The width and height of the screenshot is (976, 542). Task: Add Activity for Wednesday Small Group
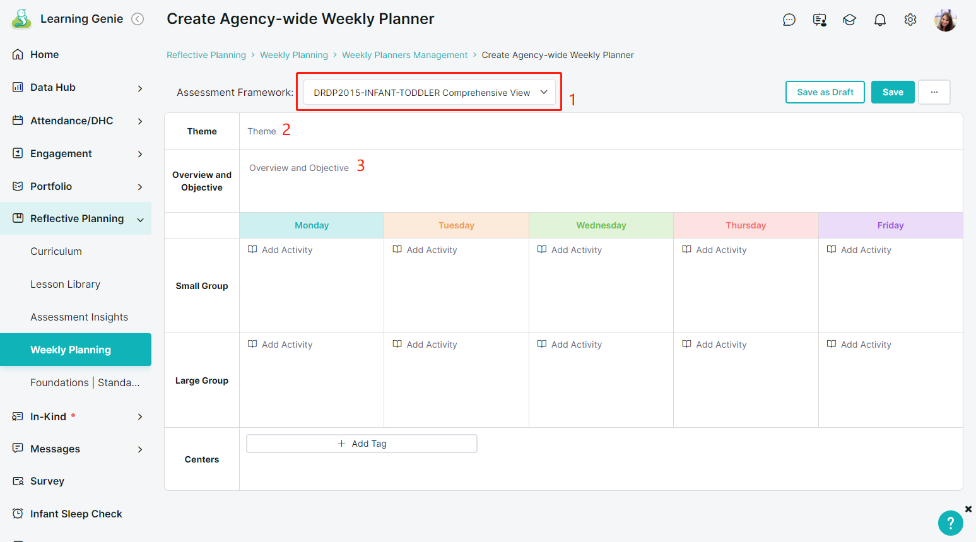tap(570, 250)
